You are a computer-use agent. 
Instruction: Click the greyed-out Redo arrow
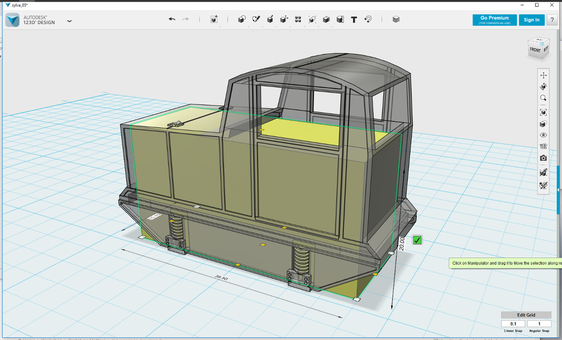(x=186, y=19)
